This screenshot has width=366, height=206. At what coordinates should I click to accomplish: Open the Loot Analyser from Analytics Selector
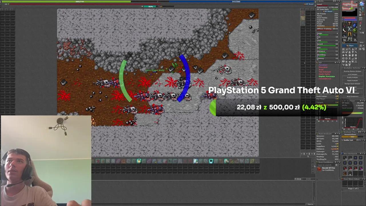[353, 74]
